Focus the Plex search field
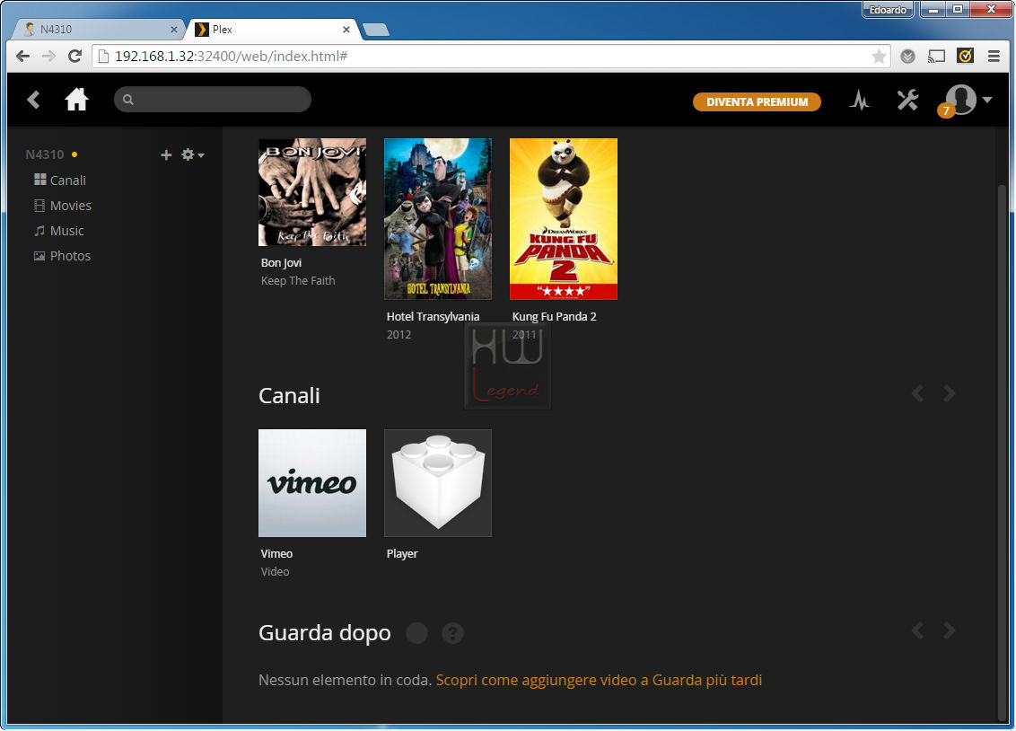 coord(213,99)
